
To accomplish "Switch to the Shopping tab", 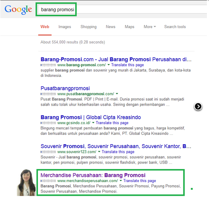I will tap(89, 27).
